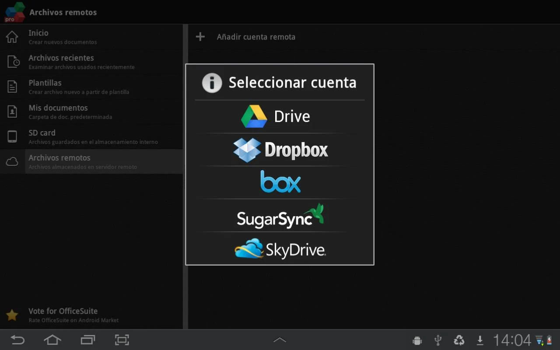This screenshot has width=560, height=350.
Task: Open the recycle sync notification icon
Action: pos(459,340)
